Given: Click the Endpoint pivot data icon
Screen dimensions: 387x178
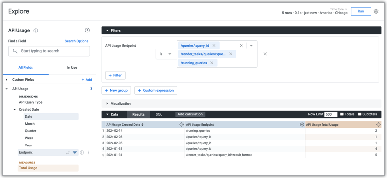Looking at the screenshot, I should click(68, 153).
